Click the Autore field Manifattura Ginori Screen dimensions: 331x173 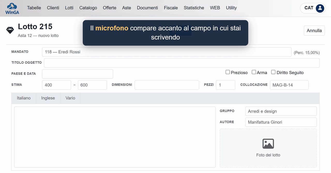[281, 122]
